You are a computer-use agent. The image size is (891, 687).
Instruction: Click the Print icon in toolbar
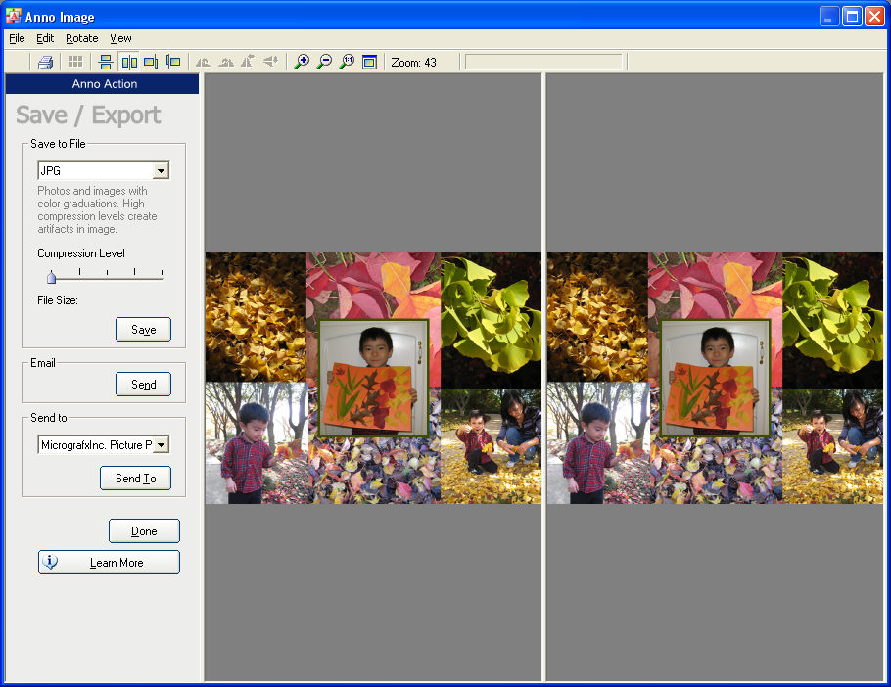pos(45,62)
